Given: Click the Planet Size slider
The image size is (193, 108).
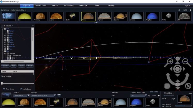Looking at the screenshot, I should pyautogui.click(x=168, y=95).
